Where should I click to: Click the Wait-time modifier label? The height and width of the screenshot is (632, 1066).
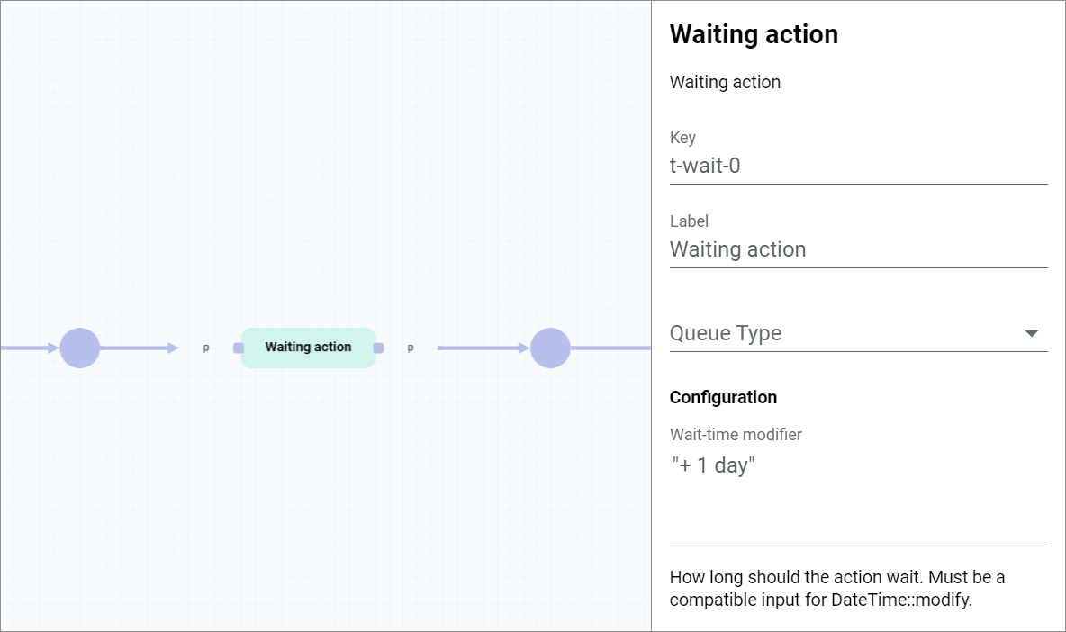coord(736,435)
